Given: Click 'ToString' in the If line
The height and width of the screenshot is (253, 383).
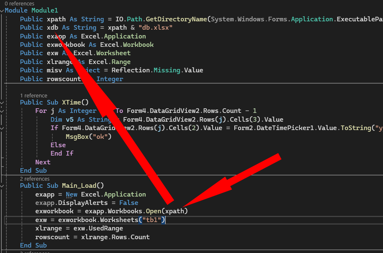Looking at the screenshot, I should coord(356,128).
